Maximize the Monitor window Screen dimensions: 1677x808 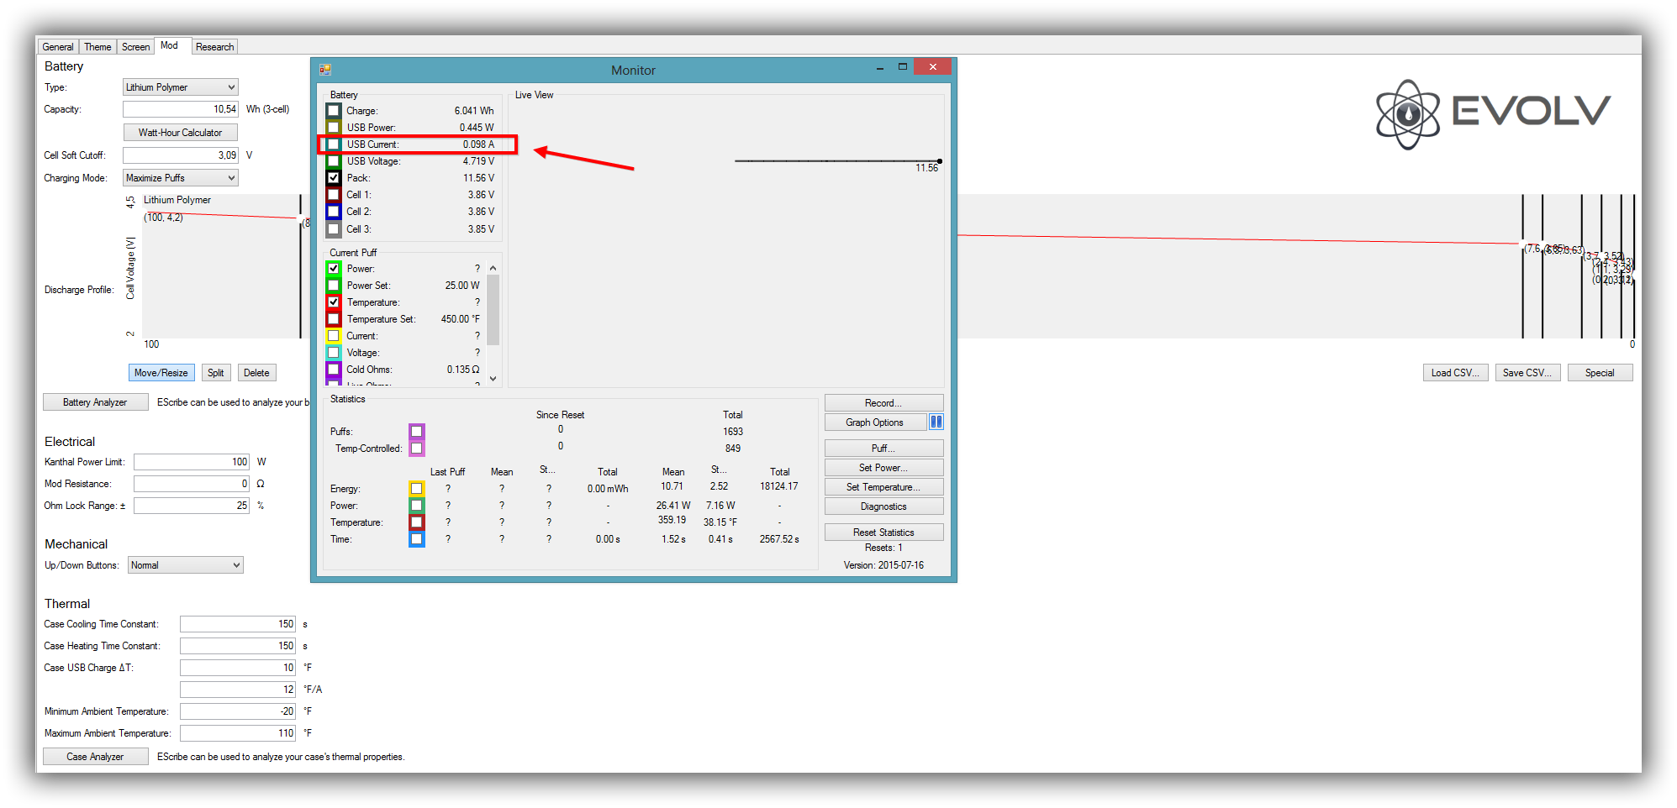click(x=903, y=67)
